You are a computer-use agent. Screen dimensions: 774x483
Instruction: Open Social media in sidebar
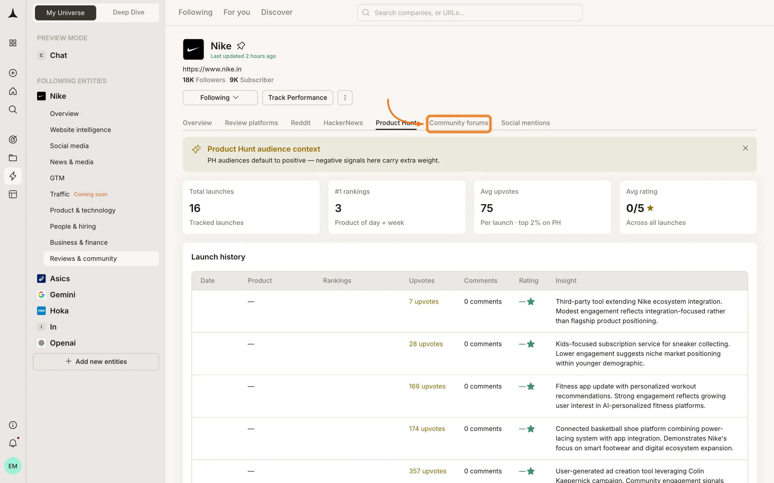[x=69, y=146]
